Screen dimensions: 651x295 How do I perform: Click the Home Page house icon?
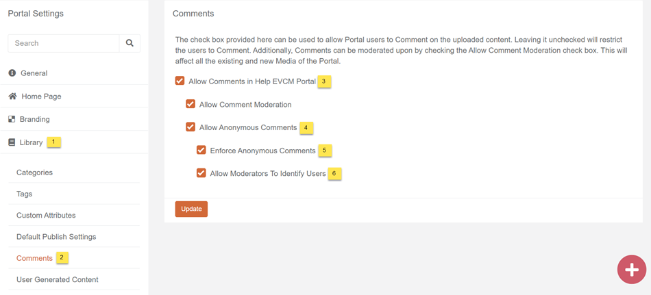click(12, 97)
